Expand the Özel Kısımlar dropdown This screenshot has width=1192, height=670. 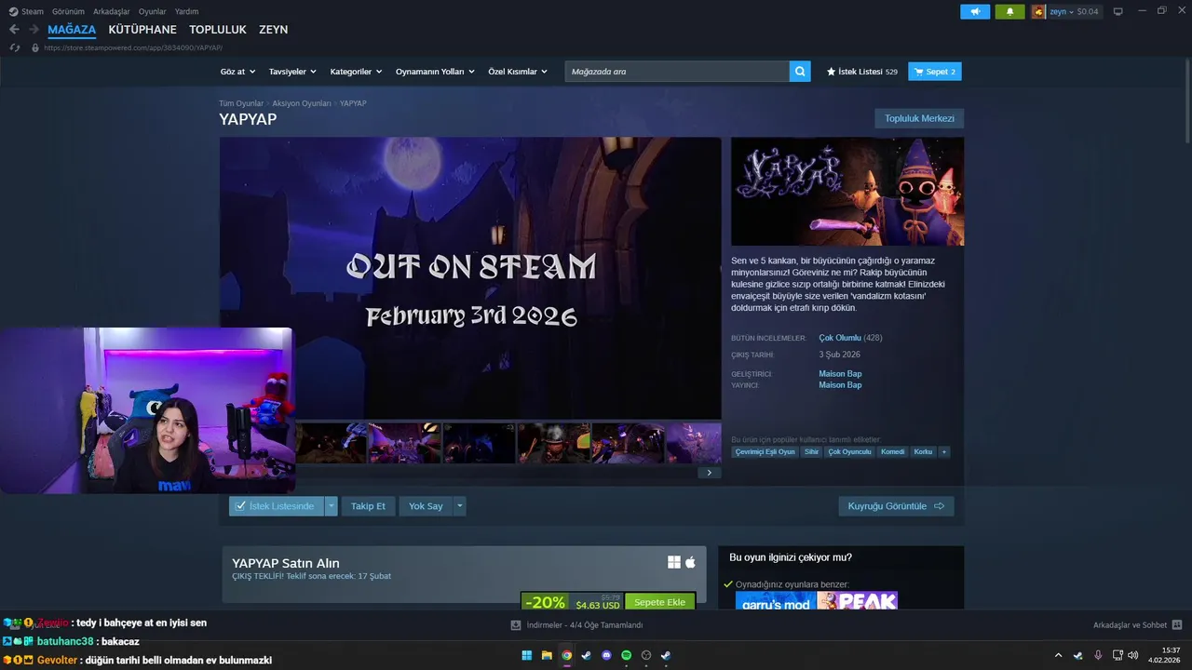(x=518, y=72)
